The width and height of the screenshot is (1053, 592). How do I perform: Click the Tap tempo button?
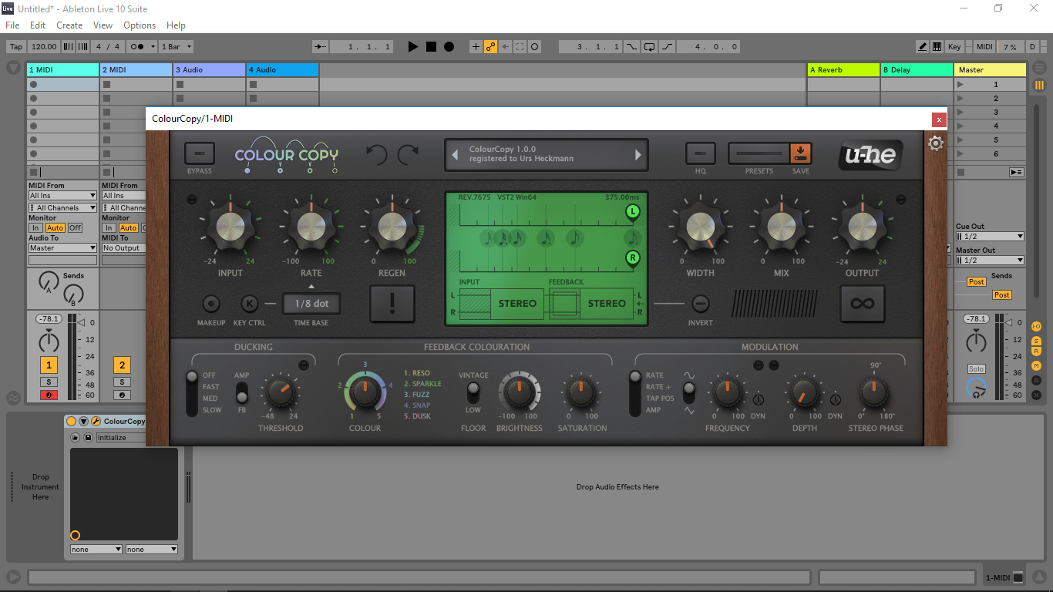tap(16, 47)
